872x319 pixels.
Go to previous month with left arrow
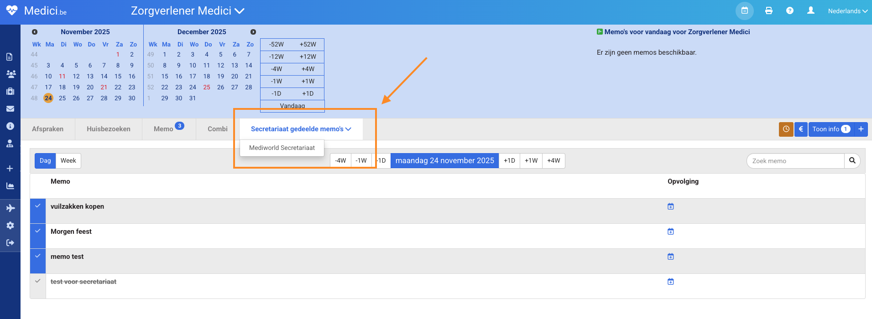click(35, 32)
